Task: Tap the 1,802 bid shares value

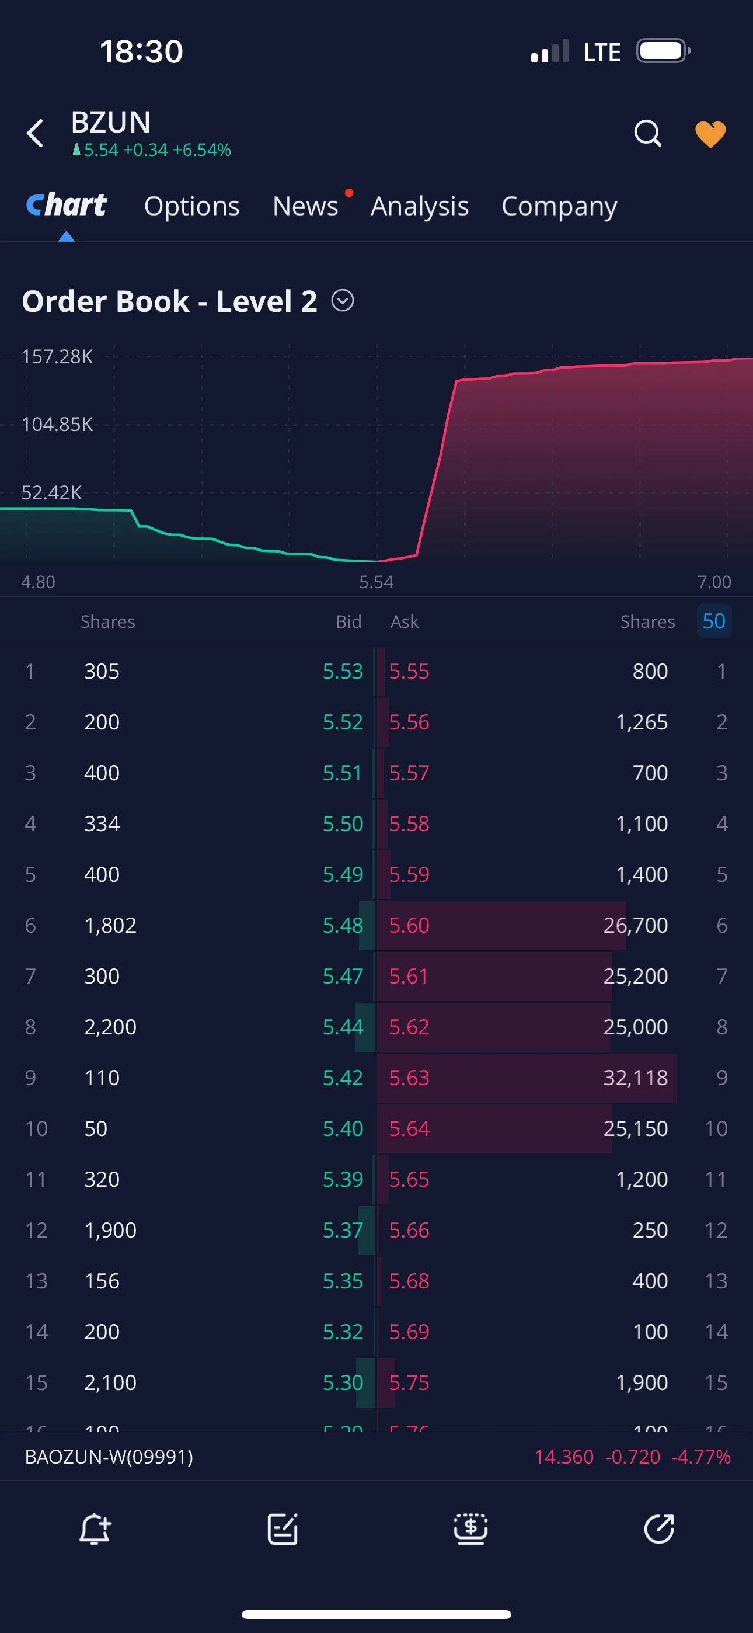Action: click(x=110, y=925)
